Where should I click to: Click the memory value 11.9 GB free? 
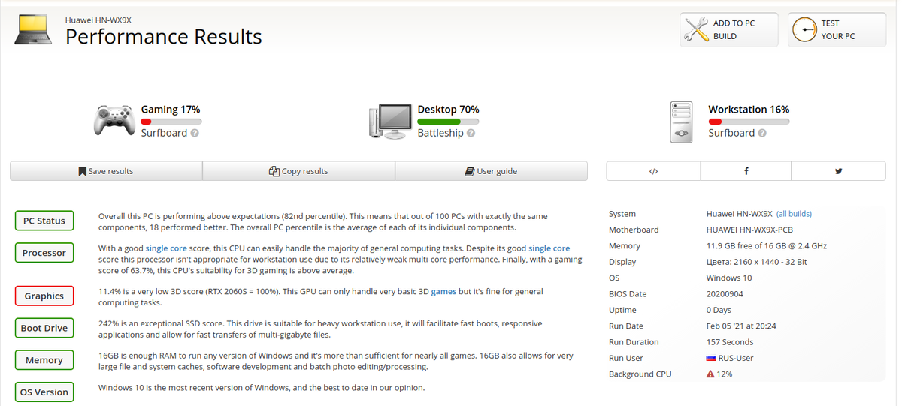point(767,246)
